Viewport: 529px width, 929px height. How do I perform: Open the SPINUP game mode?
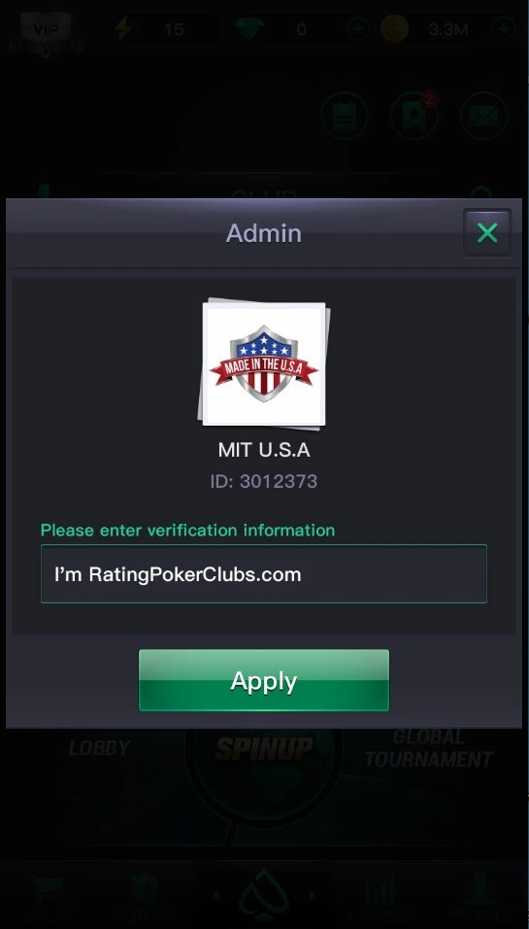click(x=264, y=748)
